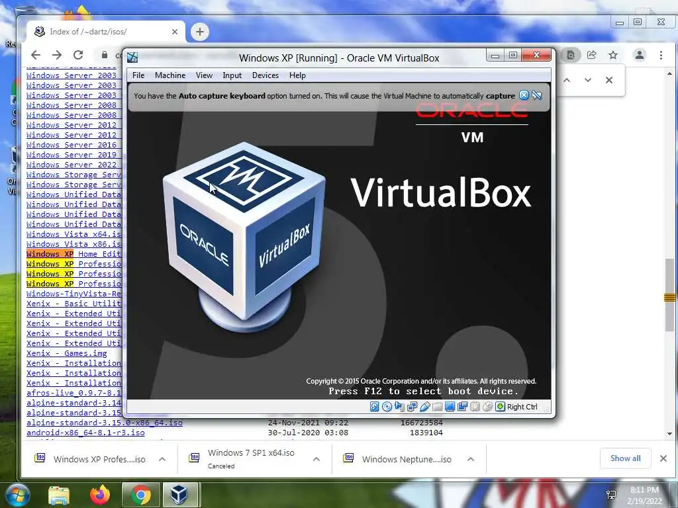Switch to VirtualBox in taskbar
Image resolution: width=678 pixels, height=508 pixels.
pyautogui.click(x=180, y=495)
